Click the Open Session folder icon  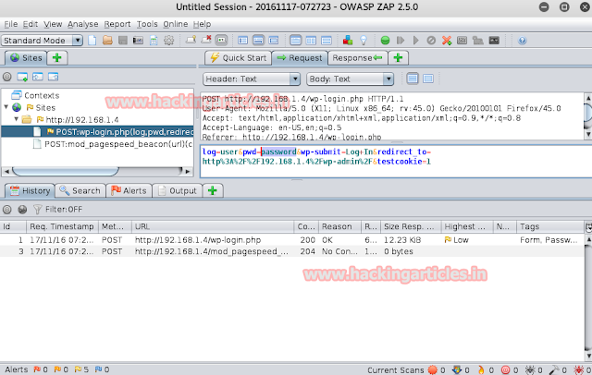tap(107, 41)
